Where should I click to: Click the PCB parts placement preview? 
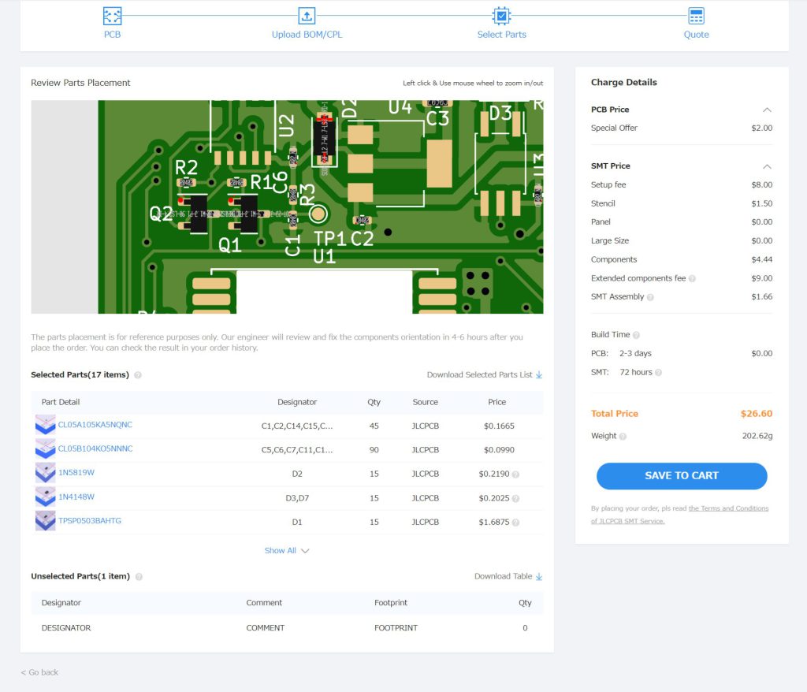click(x=287, y=206)
